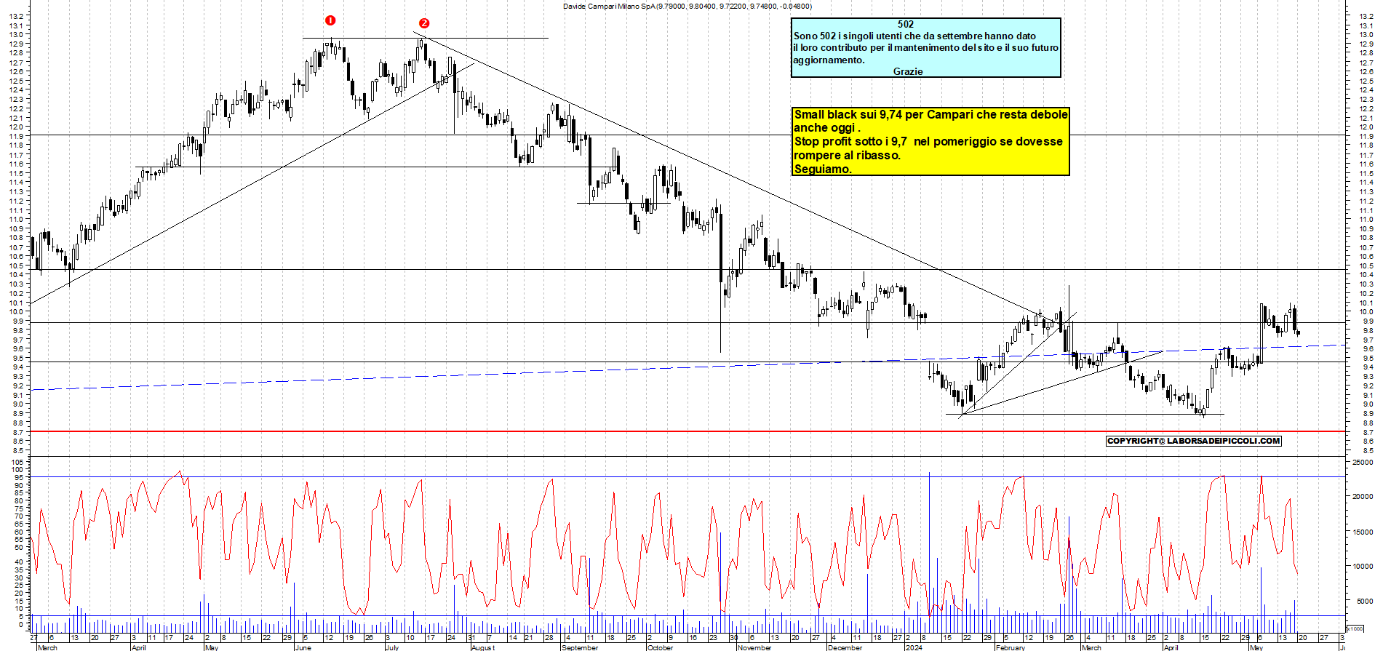The width and height of the screenshot is (1375, 651).
Task: Click the 'August' month label on time axis
Action: 482,647
